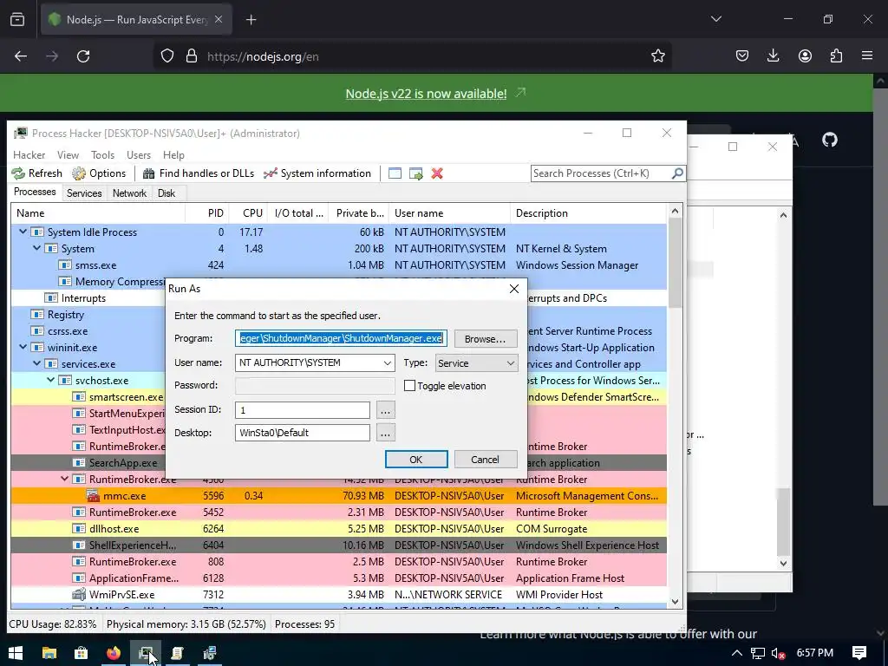Open Firefox account icon
The height and width of the screenshot is (666, 888).
tap(805, 56)
